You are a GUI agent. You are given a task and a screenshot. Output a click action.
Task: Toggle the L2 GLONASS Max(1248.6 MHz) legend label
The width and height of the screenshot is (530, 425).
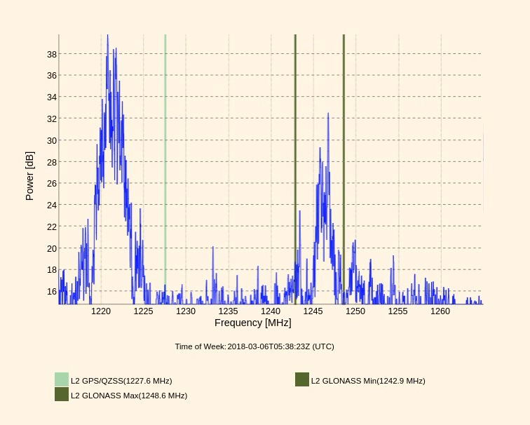[129, 396]
